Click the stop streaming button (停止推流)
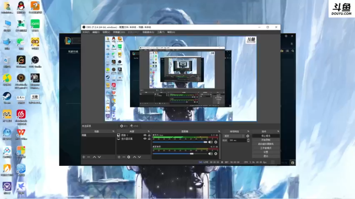 tap(266, 136)
